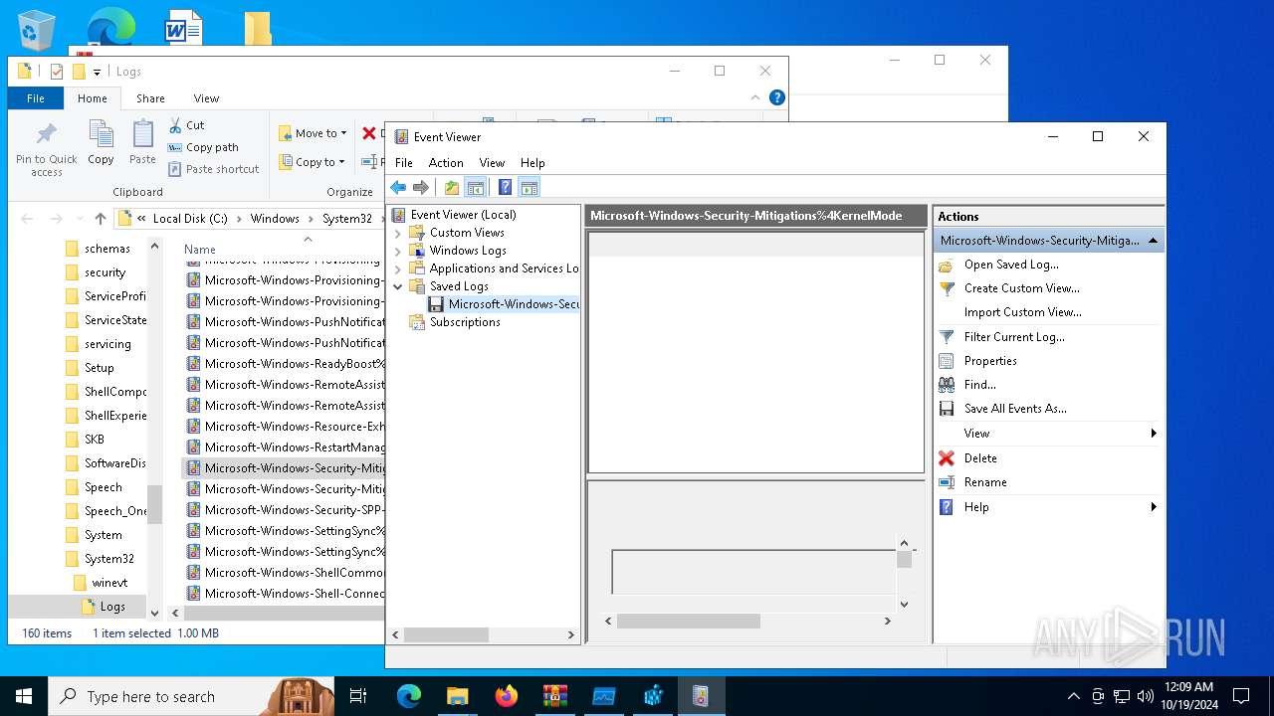Expand the Help submenu in Actions
Screen dimensions: 1274x716
1049,507
